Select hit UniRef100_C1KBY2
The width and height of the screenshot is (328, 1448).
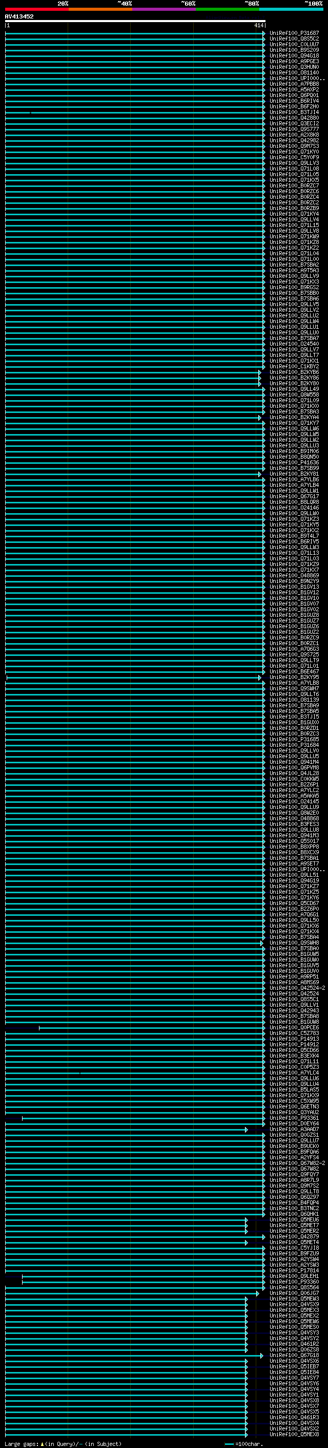(294, 367)
